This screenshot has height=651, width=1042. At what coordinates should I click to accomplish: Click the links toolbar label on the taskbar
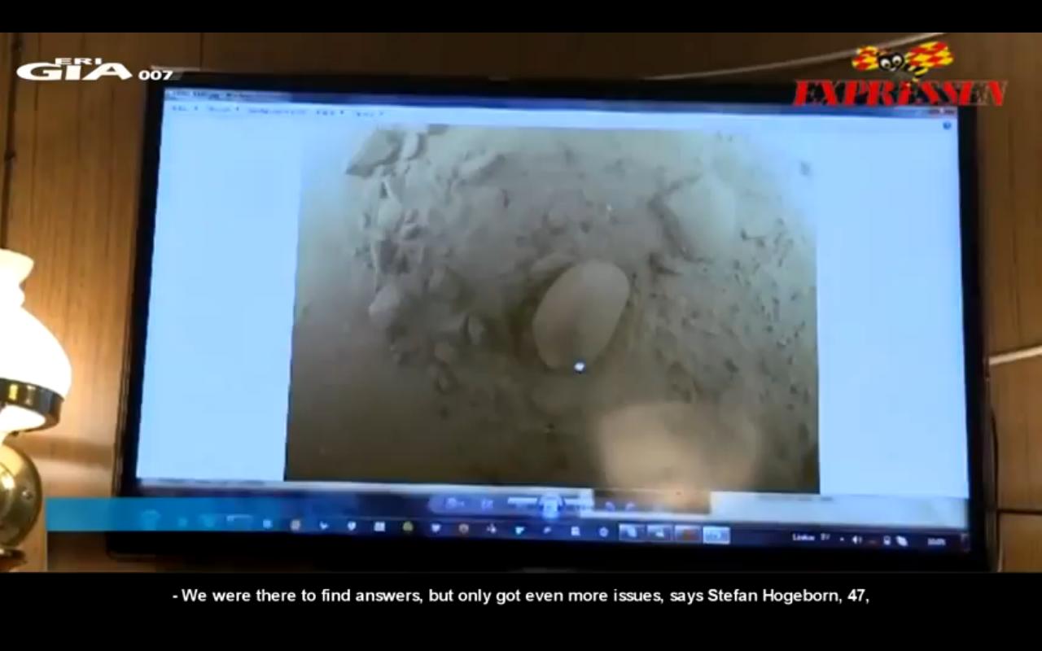coord(804,538)
